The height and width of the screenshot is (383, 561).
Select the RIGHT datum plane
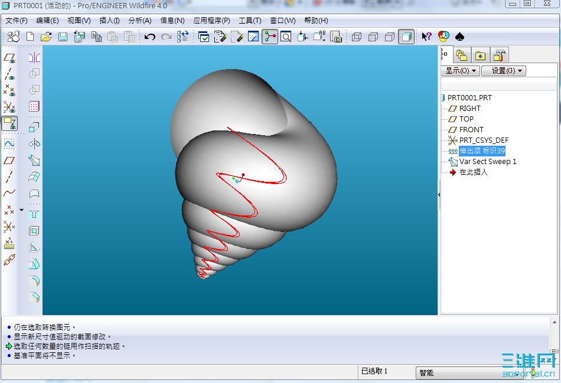click(470, 109)
